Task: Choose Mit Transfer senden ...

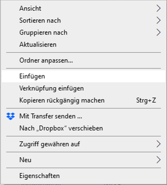Action: 83,116
